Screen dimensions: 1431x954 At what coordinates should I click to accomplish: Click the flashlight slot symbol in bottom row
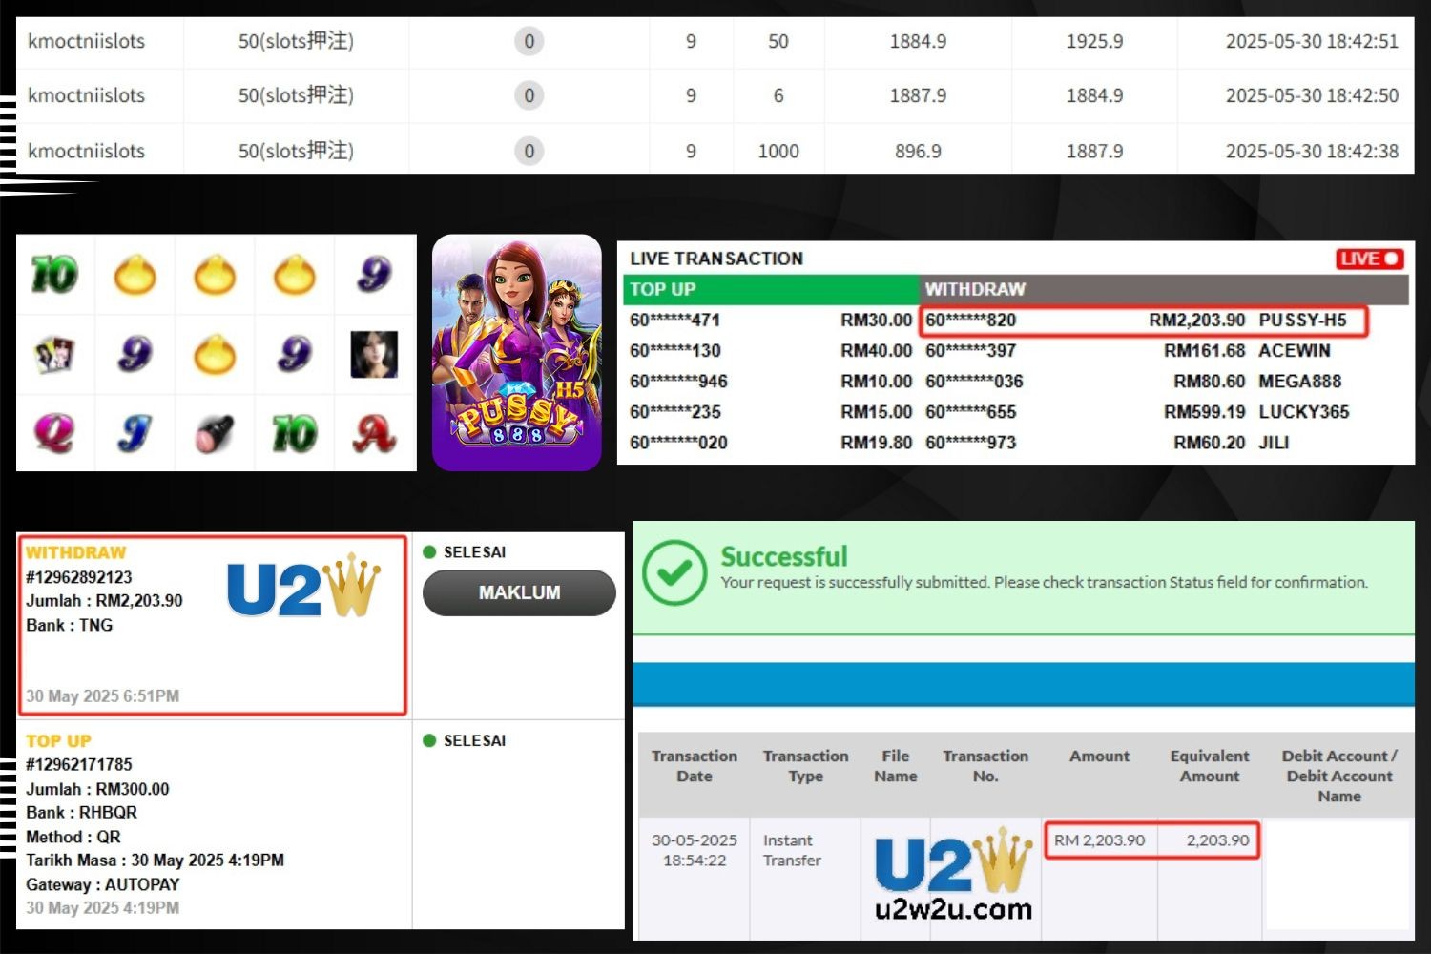tap(215, 433)
